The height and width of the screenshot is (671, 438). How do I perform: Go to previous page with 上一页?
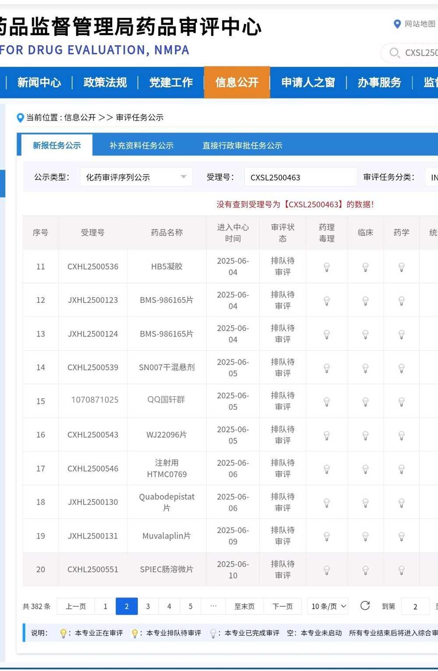[x=76, y=606]
